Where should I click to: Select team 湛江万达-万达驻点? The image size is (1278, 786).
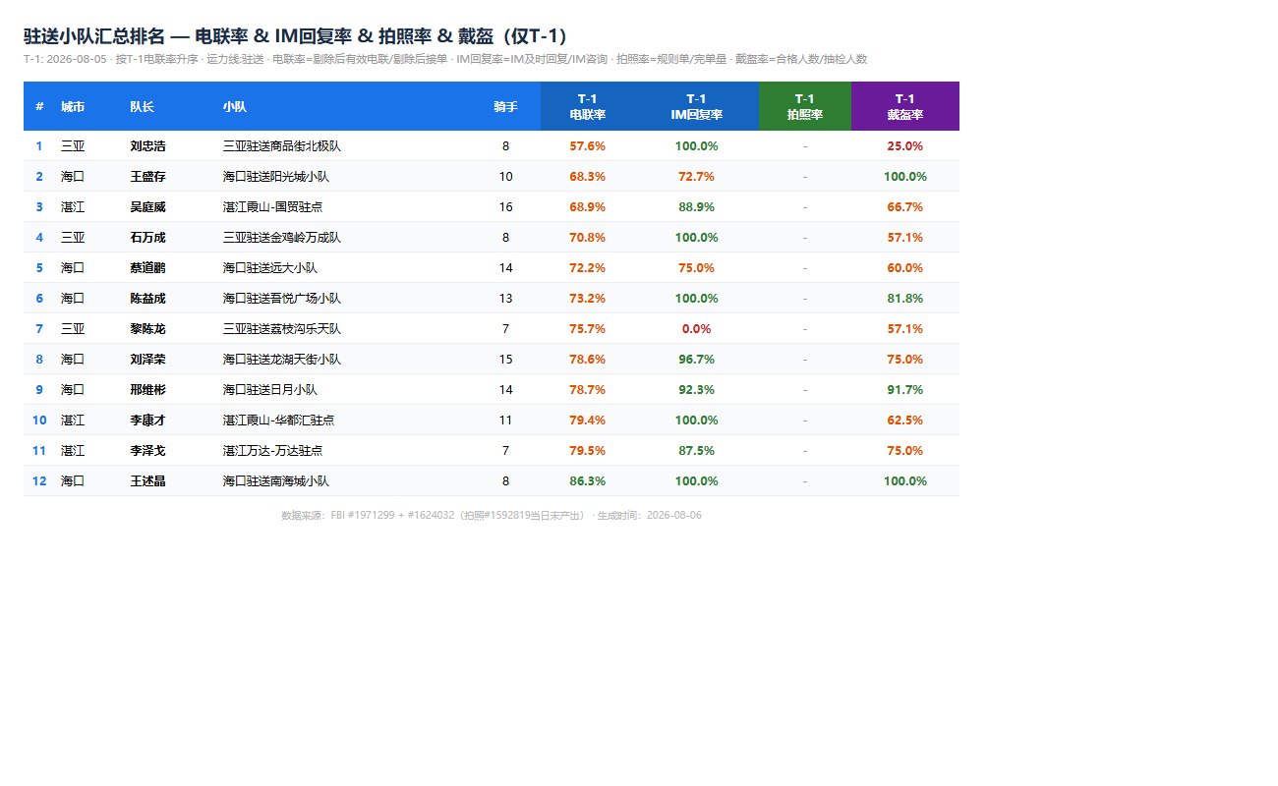tap(273, 451)
